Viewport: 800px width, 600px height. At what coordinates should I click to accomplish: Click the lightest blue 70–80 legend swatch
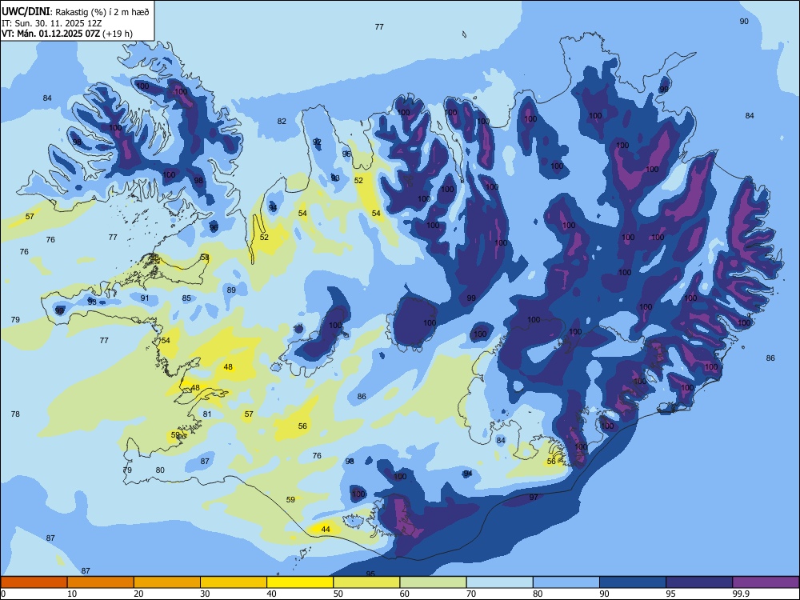(x=500, y=582)
